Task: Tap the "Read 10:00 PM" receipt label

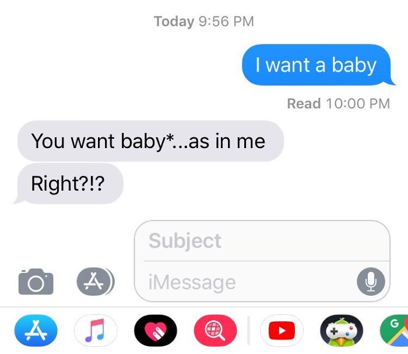Action: coord(339,103)
